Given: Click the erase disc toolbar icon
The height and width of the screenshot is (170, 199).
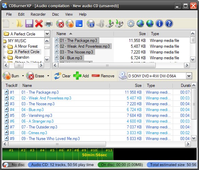Looking at the screenshot, I should coord(60,24).
